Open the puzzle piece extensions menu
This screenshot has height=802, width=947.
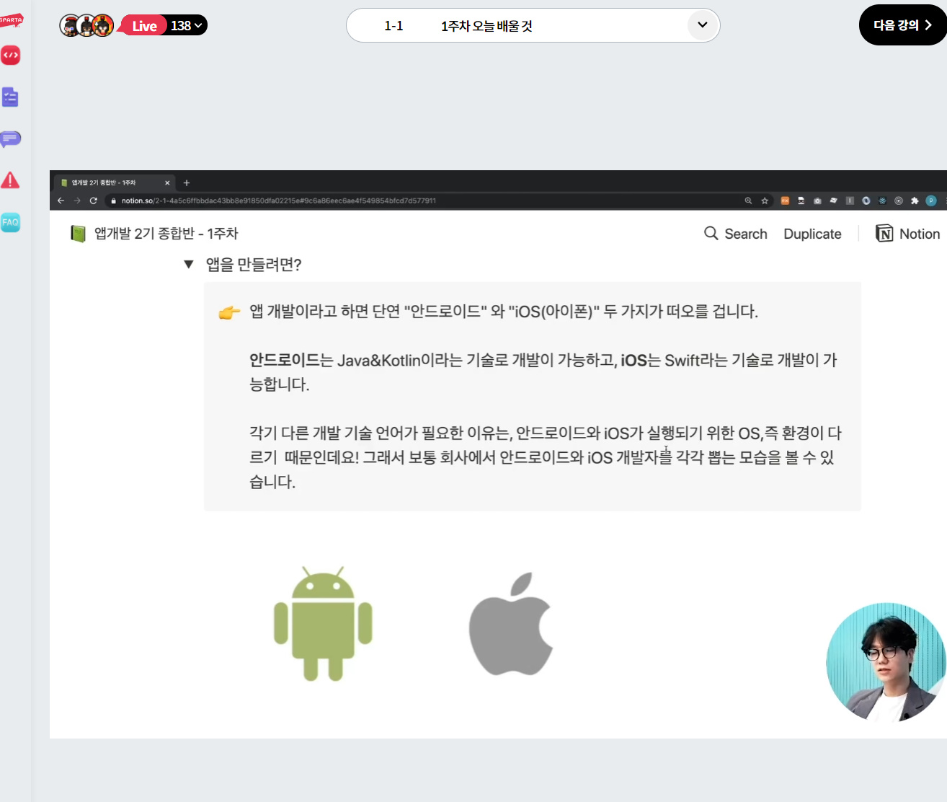point(915,200)
